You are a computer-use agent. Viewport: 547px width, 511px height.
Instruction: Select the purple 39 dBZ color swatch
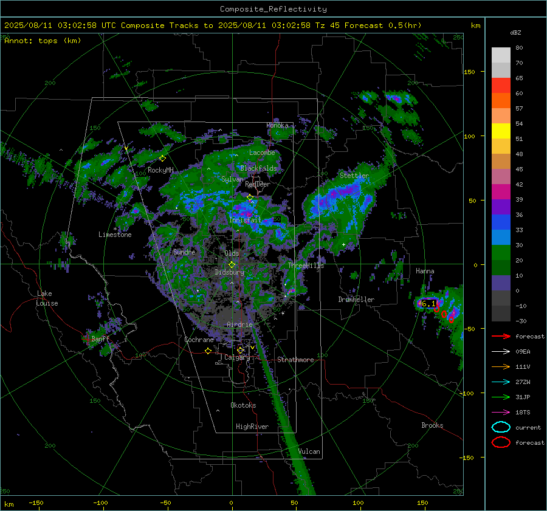(501, 207)
